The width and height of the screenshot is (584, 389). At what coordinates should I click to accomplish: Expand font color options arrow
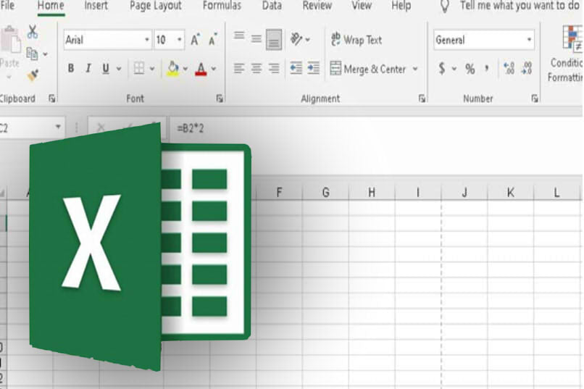click(x=214, y=69)
